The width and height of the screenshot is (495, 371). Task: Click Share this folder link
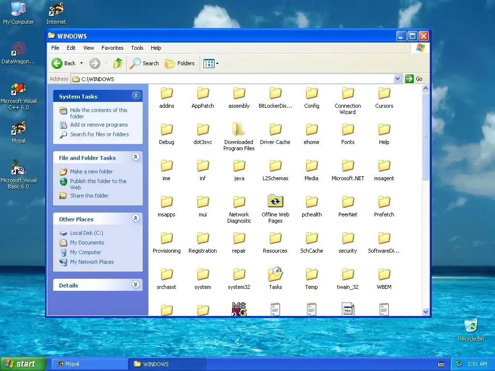pos(89,196)
